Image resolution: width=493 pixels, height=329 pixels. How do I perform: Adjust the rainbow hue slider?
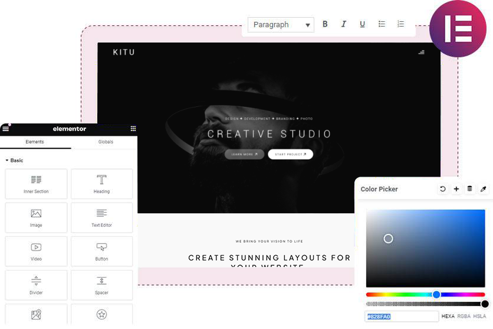[x=436, y=294]
